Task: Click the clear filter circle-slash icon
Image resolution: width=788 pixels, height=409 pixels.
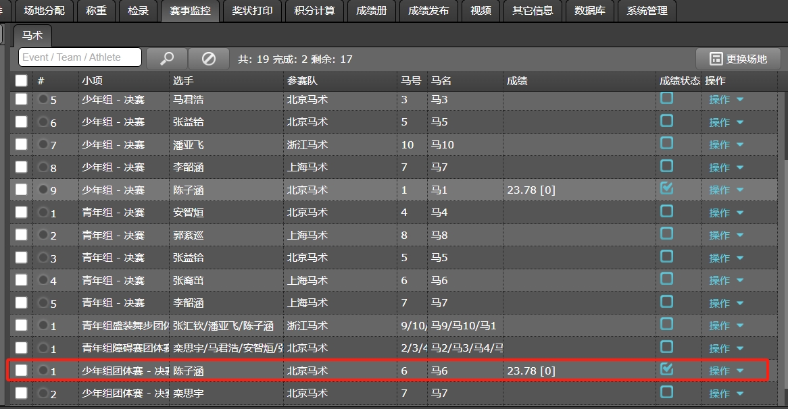Action: (208, 59)
